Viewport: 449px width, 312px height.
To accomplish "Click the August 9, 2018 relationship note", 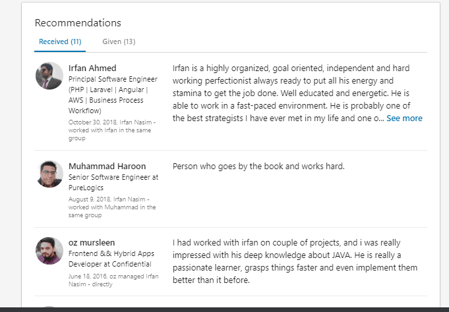I will coord(112,207).
